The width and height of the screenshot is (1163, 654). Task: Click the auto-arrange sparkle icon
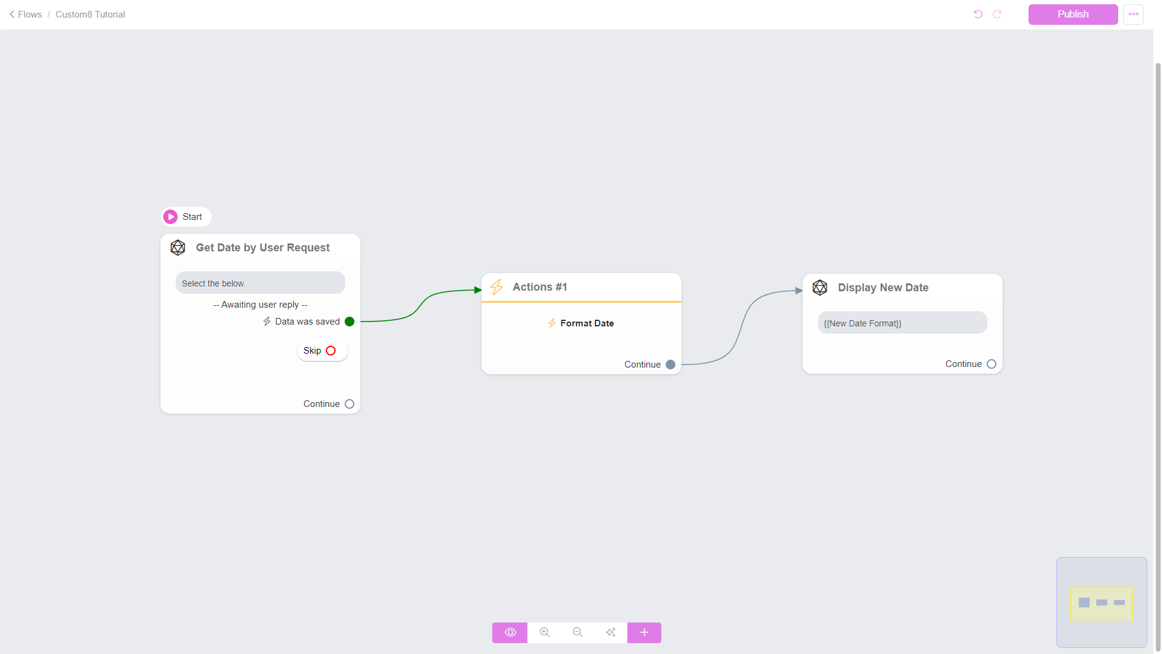(611, 632)
